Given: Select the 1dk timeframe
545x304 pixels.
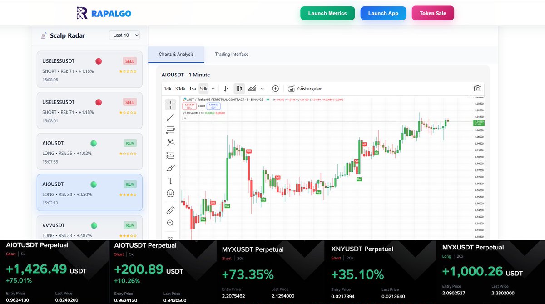Looking at the screenshot, I should click(168, 89).
